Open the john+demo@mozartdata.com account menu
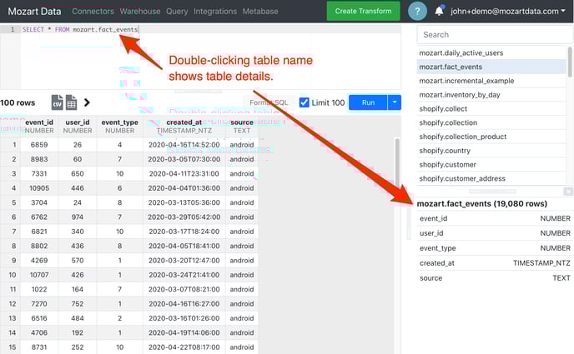The height and width of the screenshot is (354, 574). click(508, 12)
